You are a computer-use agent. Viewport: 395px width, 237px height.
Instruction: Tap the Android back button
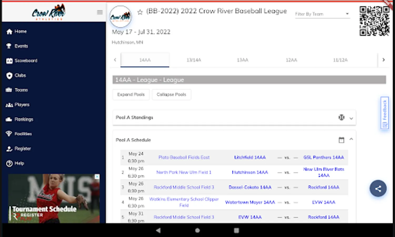coord(158,230)
